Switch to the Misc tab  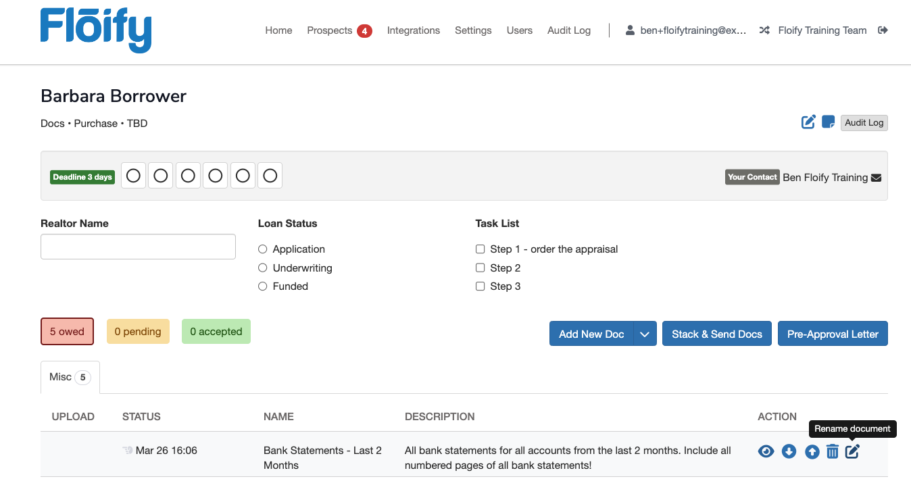point(70,377)
